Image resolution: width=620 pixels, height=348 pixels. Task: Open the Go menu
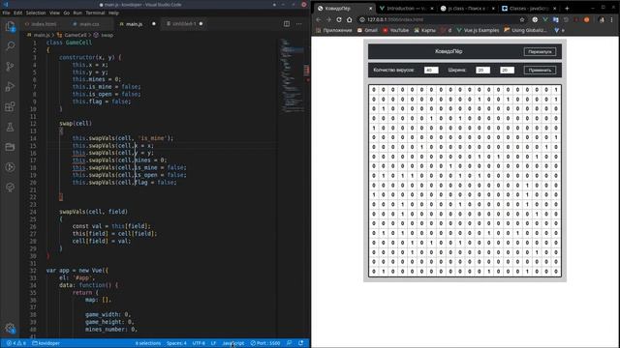(x=67, y=13)
